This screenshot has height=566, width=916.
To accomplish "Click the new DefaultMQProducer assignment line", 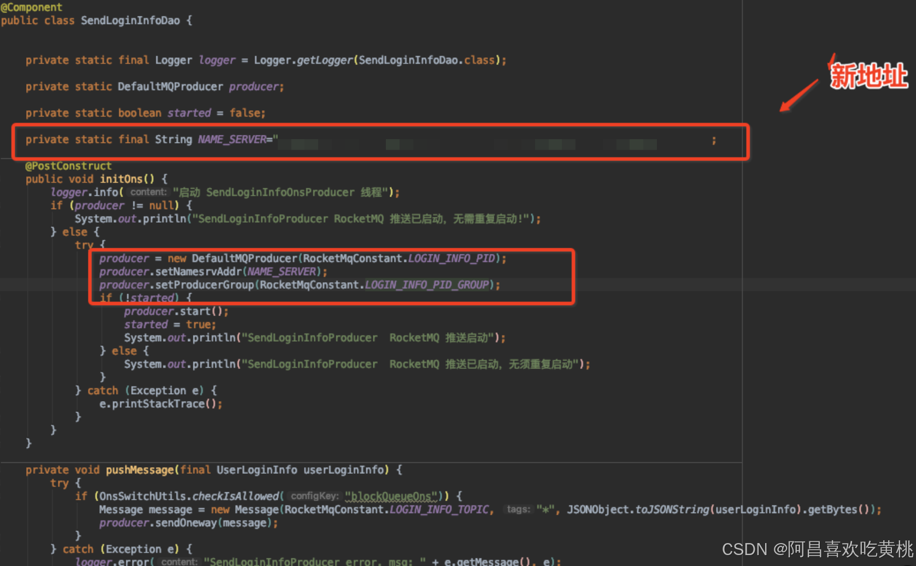I will pyautogui.click(x=303, y=258).
